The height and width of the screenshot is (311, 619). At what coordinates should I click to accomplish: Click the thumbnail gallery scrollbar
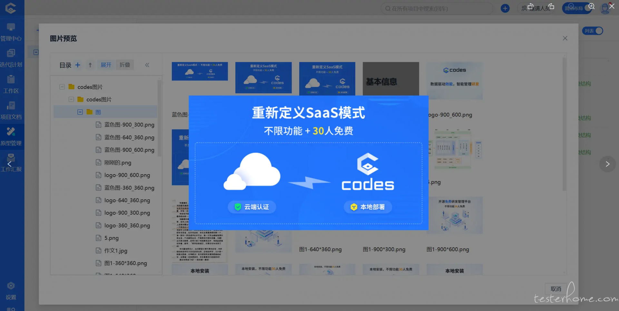pyautogui.click(x=564, y=124)
